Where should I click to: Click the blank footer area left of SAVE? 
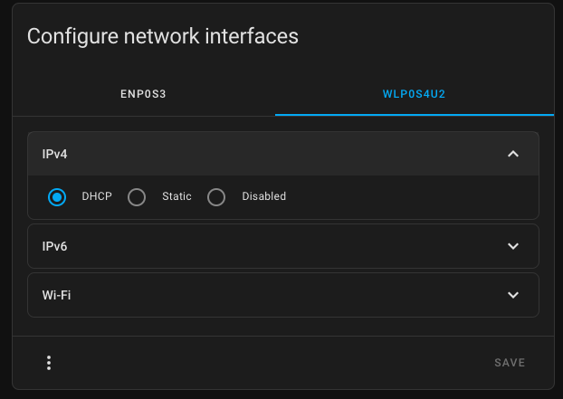tap(272, 363)
